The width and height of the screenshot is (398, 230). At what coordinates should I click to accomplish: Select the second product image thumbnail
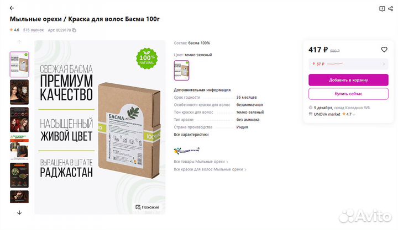19,92
